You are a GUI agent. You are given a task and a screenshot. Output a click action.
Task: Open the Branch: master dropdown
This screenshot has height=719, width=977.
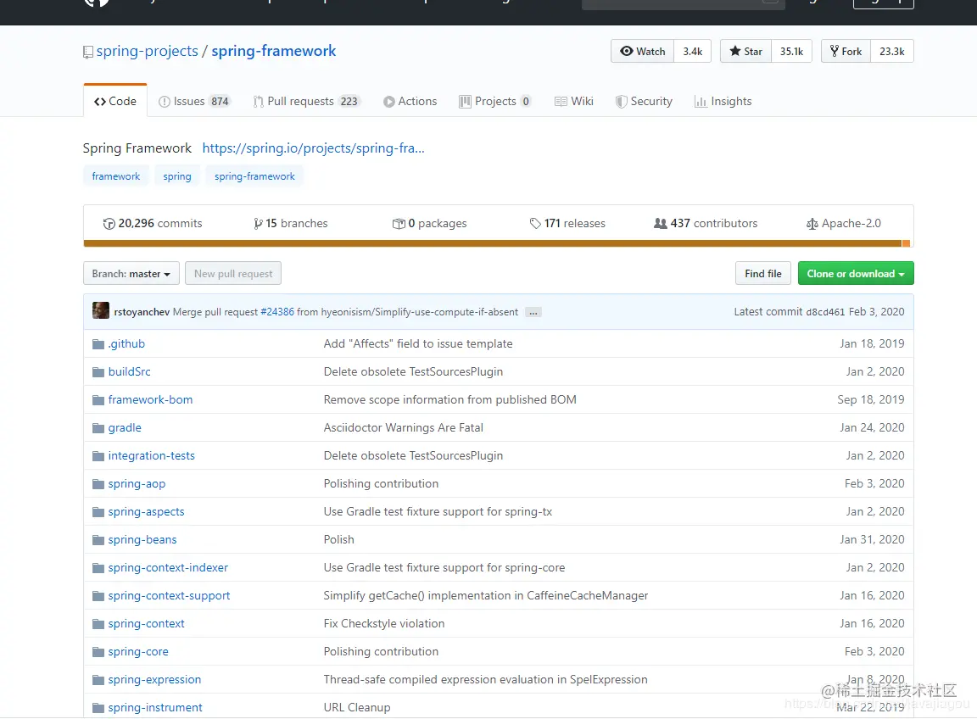(131, 274)
